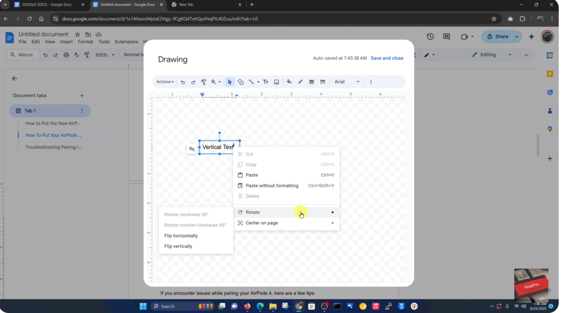Image resolution: width=561 pixels, height=313 pixels.
Task: Open the Arial font dropdown
Action: point(347,82)
